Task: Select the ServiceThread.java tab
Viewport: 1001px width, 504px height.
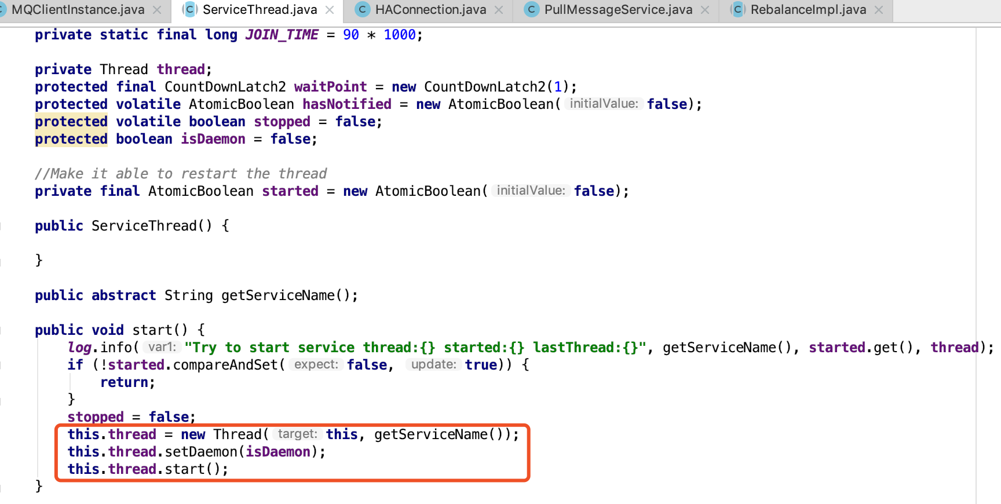Action: pyautogui.click(x=260, y=10)
